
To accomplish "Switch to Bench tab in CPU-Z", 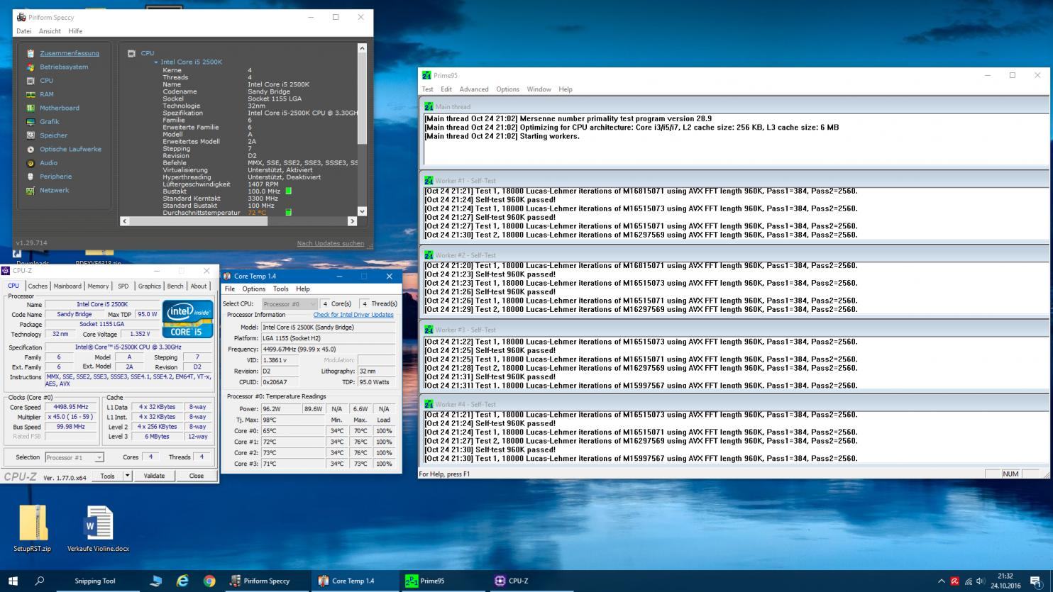I will click(175, 286).
